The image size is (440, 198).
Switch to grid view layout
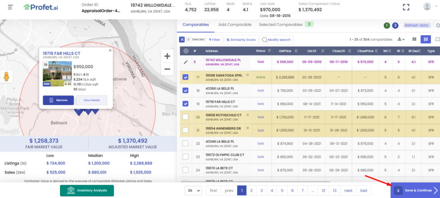coord(415,40)
